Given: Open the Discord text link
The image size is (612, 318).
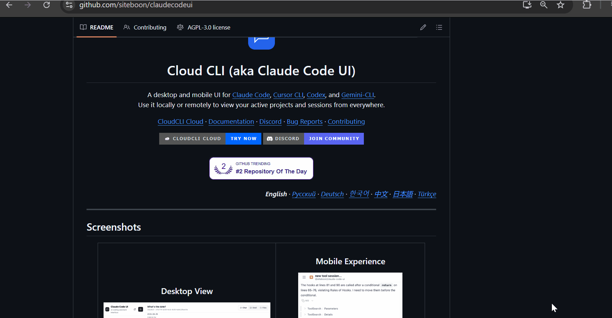Looking at the screenshot, I should coord(270,122).
